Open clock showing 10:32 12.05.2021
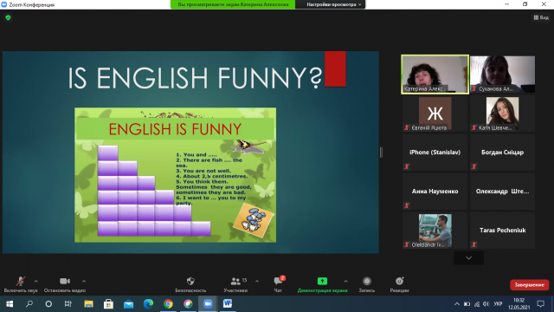The width and height of the screenshot is (554, 312). (x=519, y=304)
